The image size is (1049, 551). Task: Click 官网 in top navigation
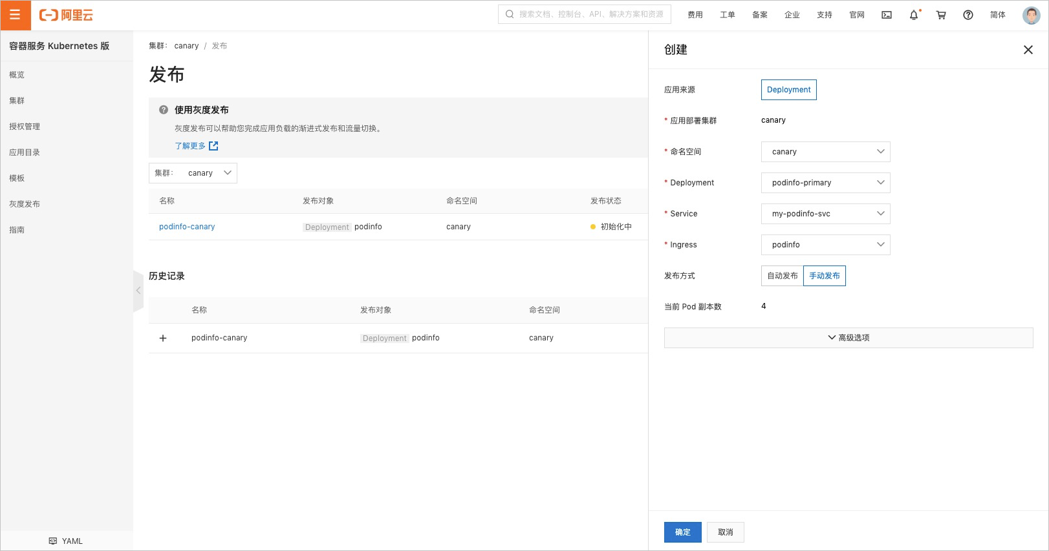[857, 15]
